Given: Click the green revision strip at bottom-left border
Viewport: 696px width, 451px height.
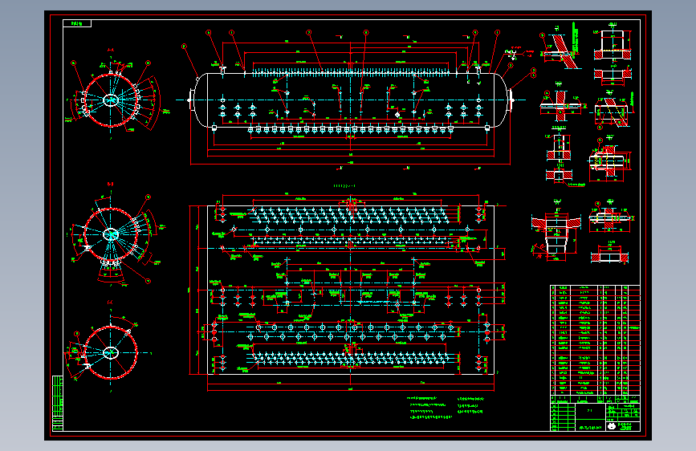Looking at the screenshot, I should [x=58, y=403].
